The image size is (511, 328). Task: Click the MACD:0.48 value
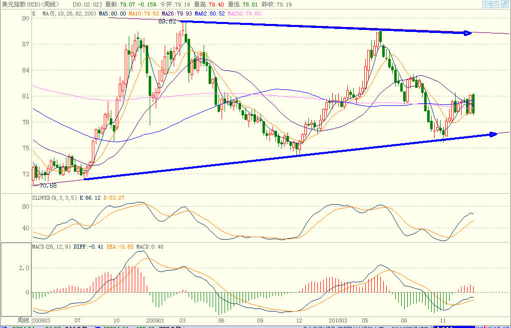150,247
